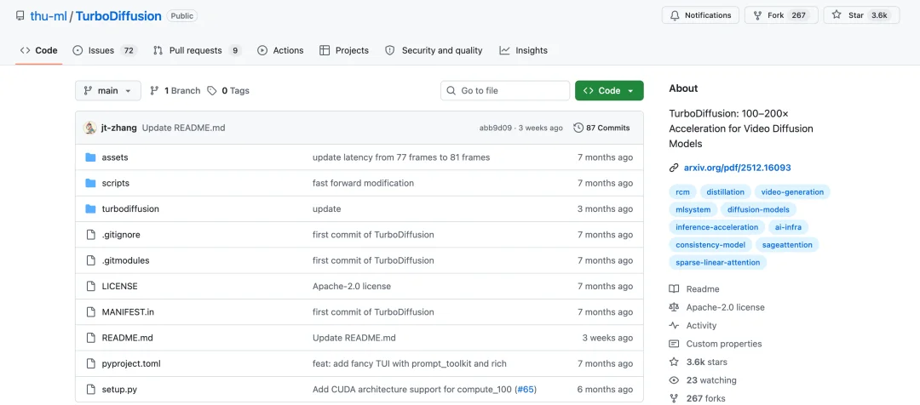Click the file icon beside setup.py

click(x=90, y=389)
